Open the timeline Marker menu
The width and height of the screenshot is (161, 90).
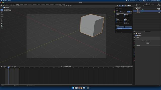(15, 66)
